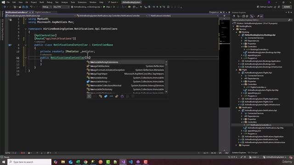Click the ADMIN badge button
This screenshot has width=294, height=165.
pyautogui.click(x=287, y=7)
